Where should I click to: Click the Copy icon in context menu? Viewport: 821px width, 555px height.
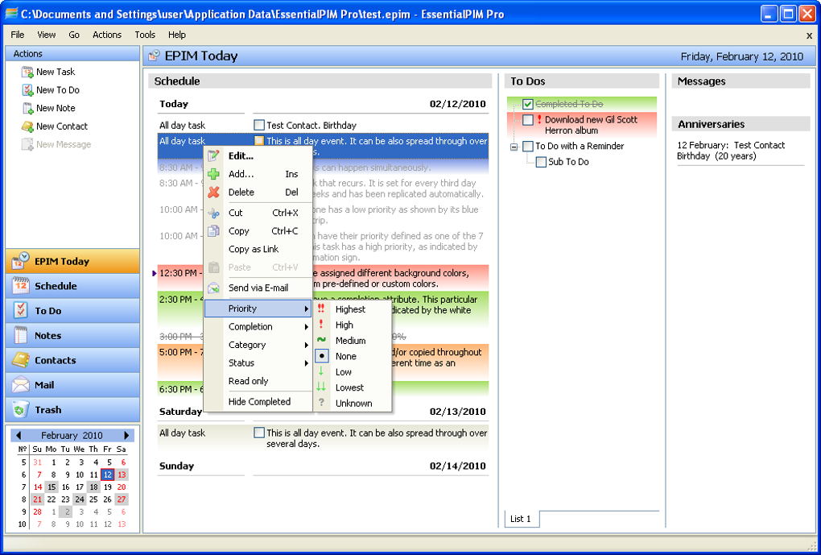(x=213, y=231)
